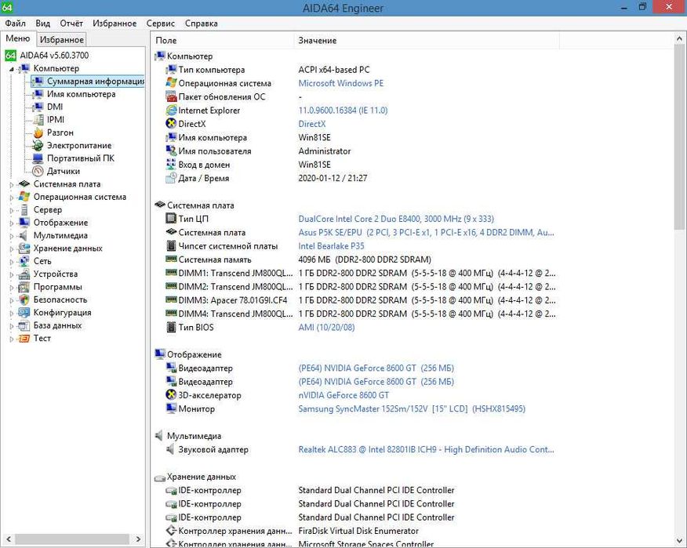Image resolution: width=687 pixels, height=548 pixels.
Task: Click the Хранение данных tree icon
Action: (x=24, y=249)
